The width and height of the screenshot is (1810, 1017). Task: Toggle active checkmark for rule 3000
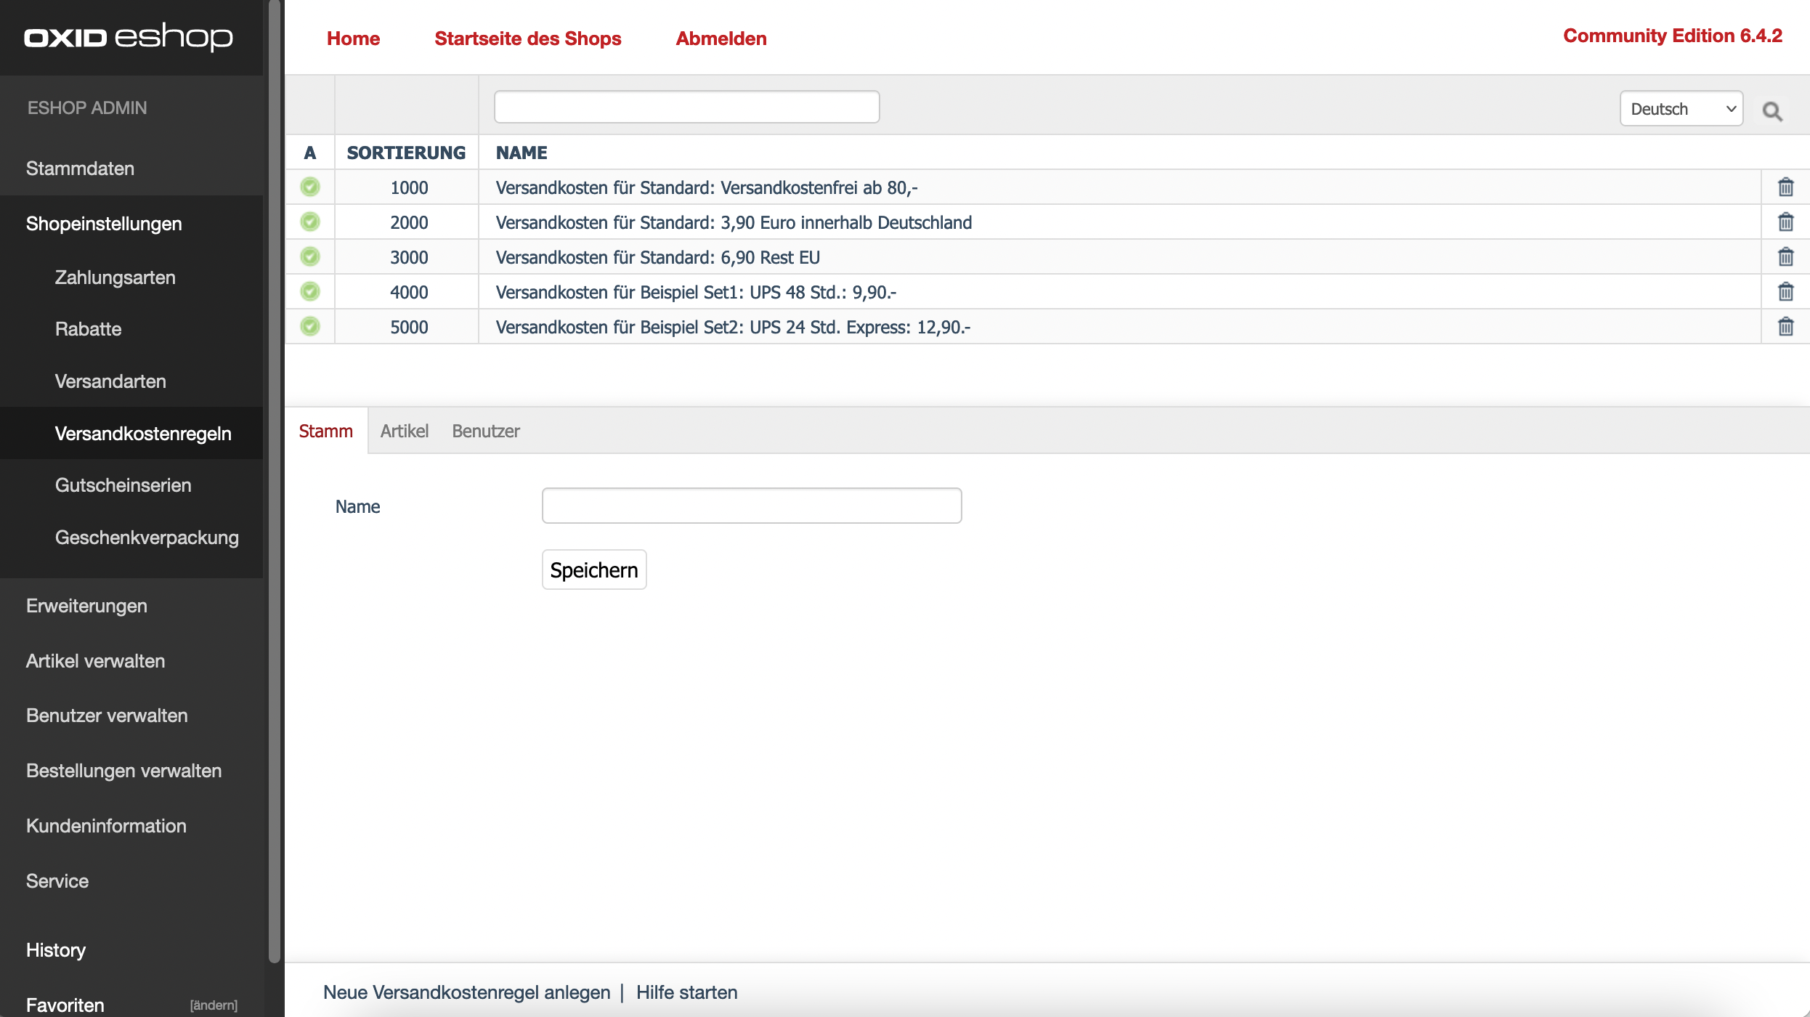[x=310, y=257]
